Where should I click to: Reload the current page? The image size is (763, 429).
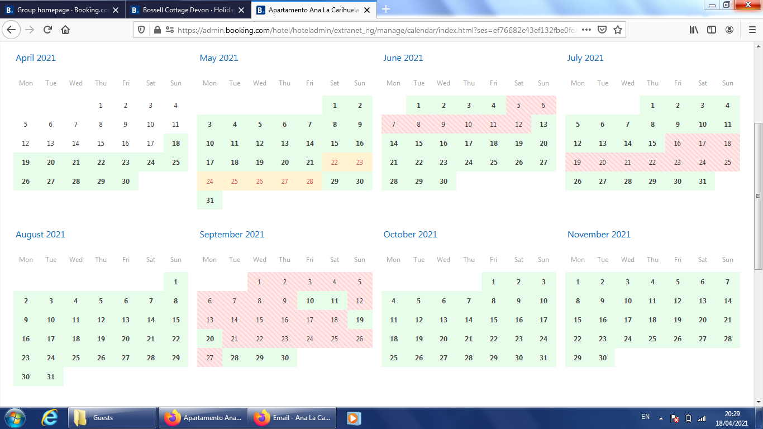click(x=47, y=30)
